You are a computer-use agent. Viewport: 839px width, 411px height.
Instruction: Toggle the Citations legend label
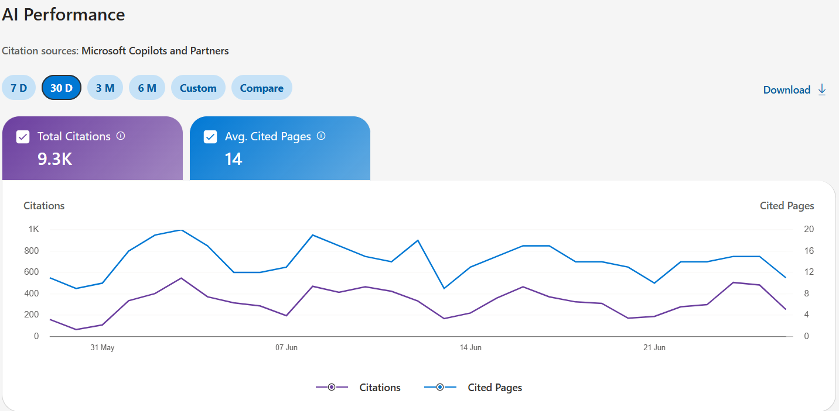point(380,388)
